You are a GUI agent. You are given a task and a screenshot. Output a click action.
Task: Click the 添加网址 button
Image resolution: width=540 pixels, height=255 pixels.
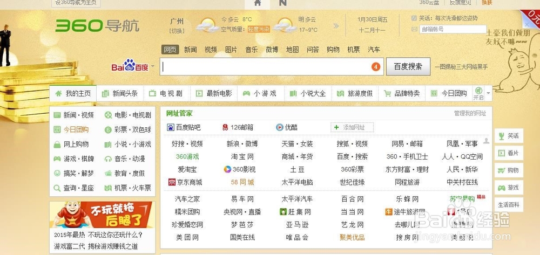coord(352,127)
